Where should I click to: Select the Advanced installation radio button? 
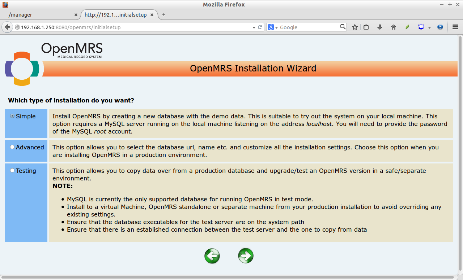pyautogui.click(x=12, y=147)
